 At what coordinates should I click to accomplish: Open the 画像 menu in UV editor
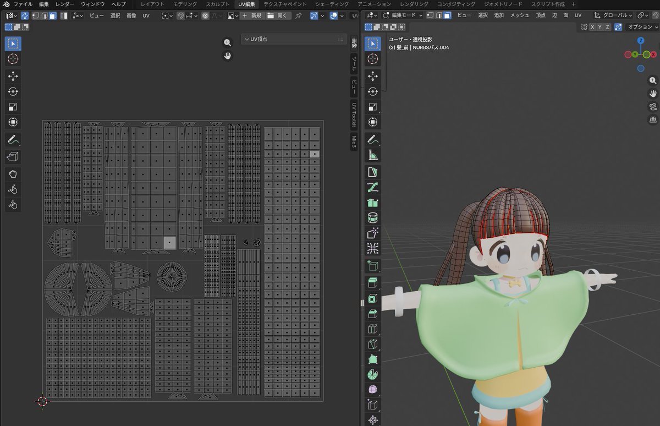coord(131,15)
